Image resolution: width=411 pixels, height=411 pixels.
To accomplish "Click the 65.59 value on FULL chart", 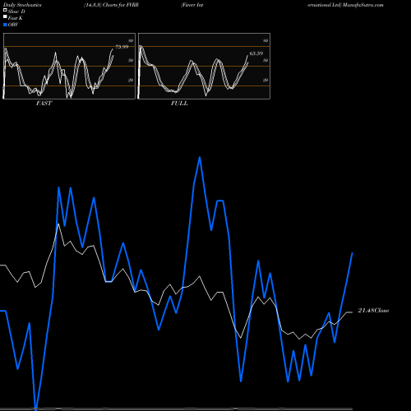I will click(256, 53).
